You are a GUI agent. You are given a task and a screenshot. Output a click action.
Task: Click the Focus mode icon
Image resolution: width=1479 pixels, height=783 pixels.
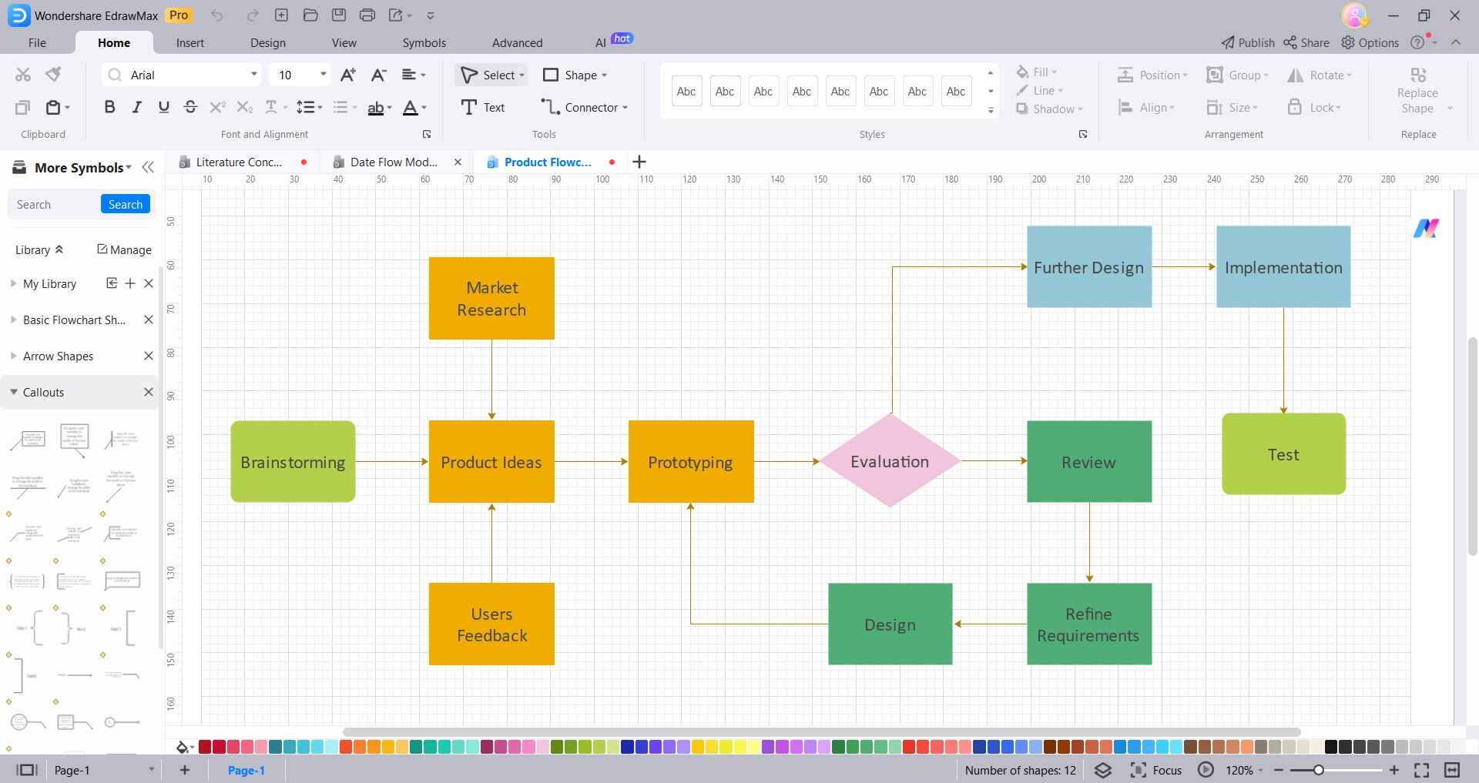click(1138, 770)
